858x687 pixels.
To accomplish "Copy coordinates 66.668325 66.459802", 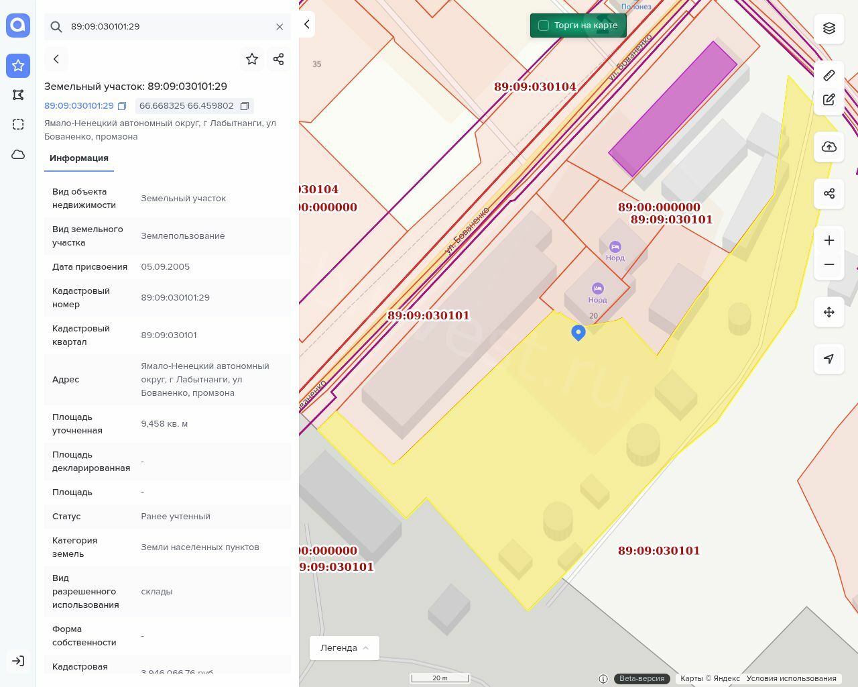I will point(245,106).
